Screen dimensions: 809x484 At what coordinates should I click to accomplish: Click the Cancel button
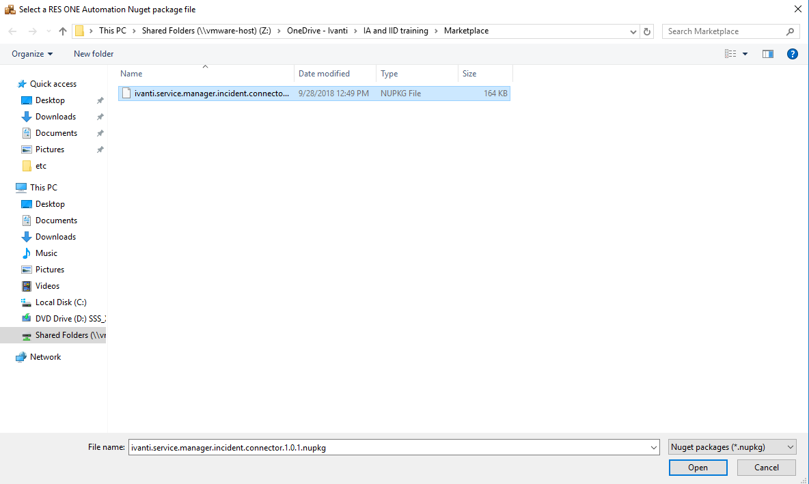coord(767,468)
